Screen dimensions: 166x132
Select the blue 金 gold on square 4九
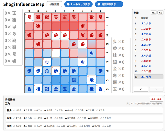[74, 89]
